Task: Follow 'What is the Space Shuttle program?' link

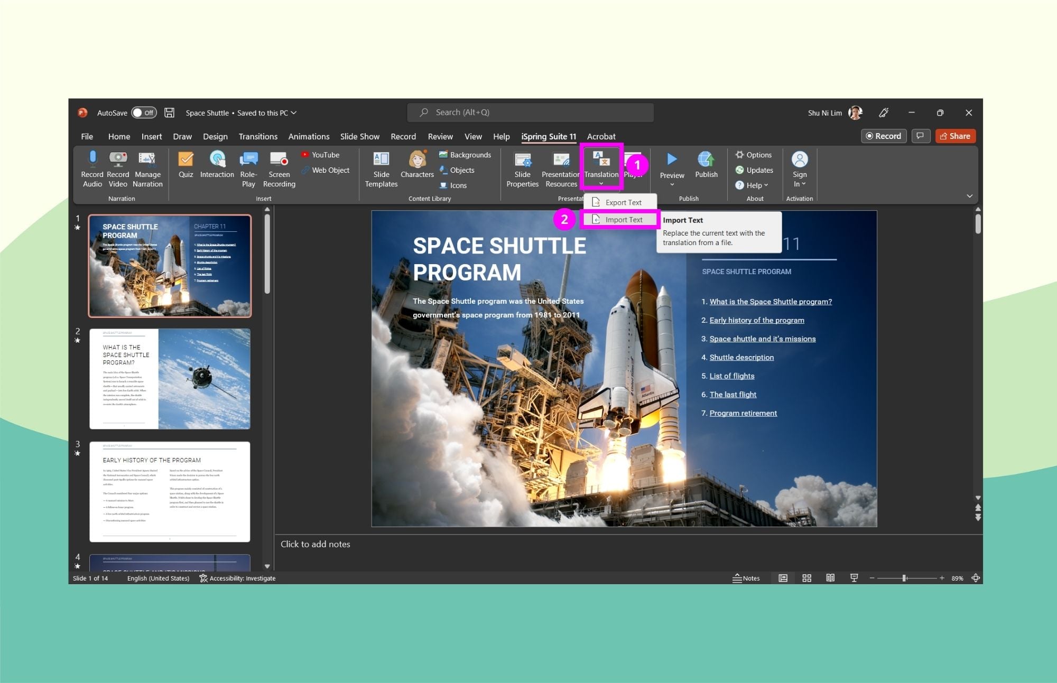Action: click(x=770, y=302)
